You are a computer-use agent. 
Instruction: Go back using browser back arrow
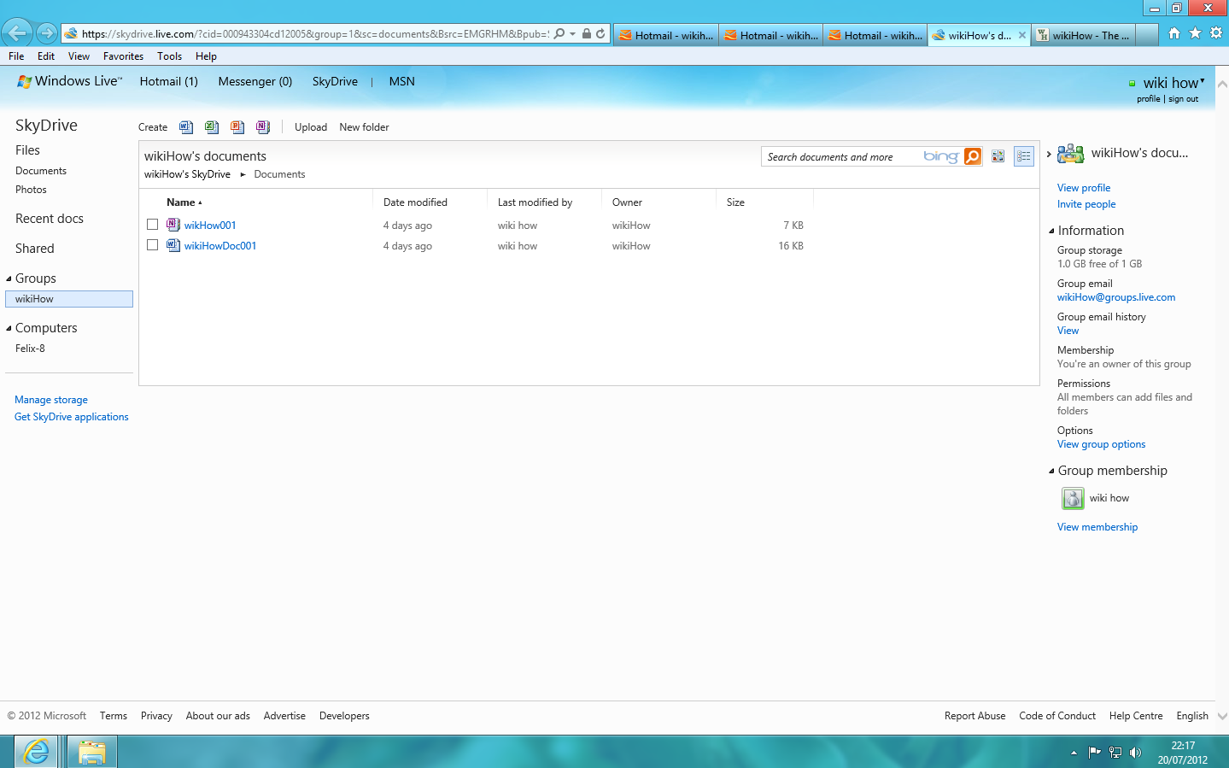tap(17, 33)
